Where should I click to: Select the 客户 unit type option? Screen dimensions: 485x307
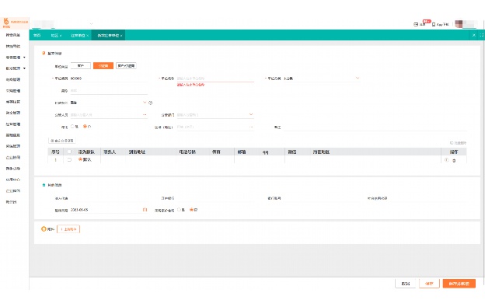[x=81, y=66]
